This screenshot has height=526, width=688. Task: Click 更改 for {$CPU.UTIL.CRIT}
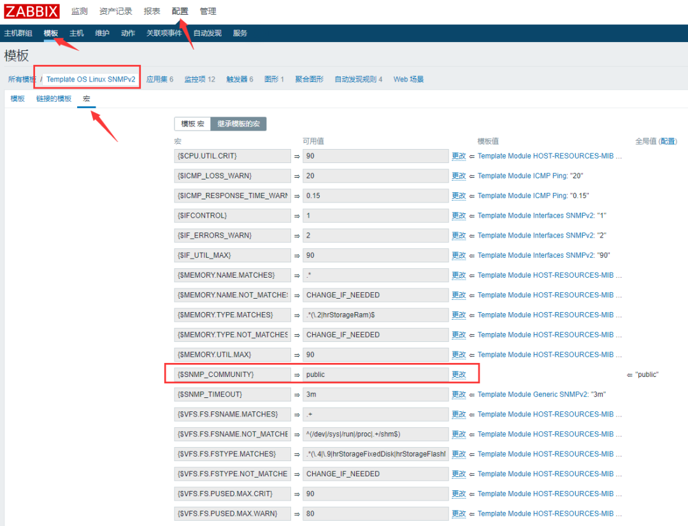[x=459, y=156]
